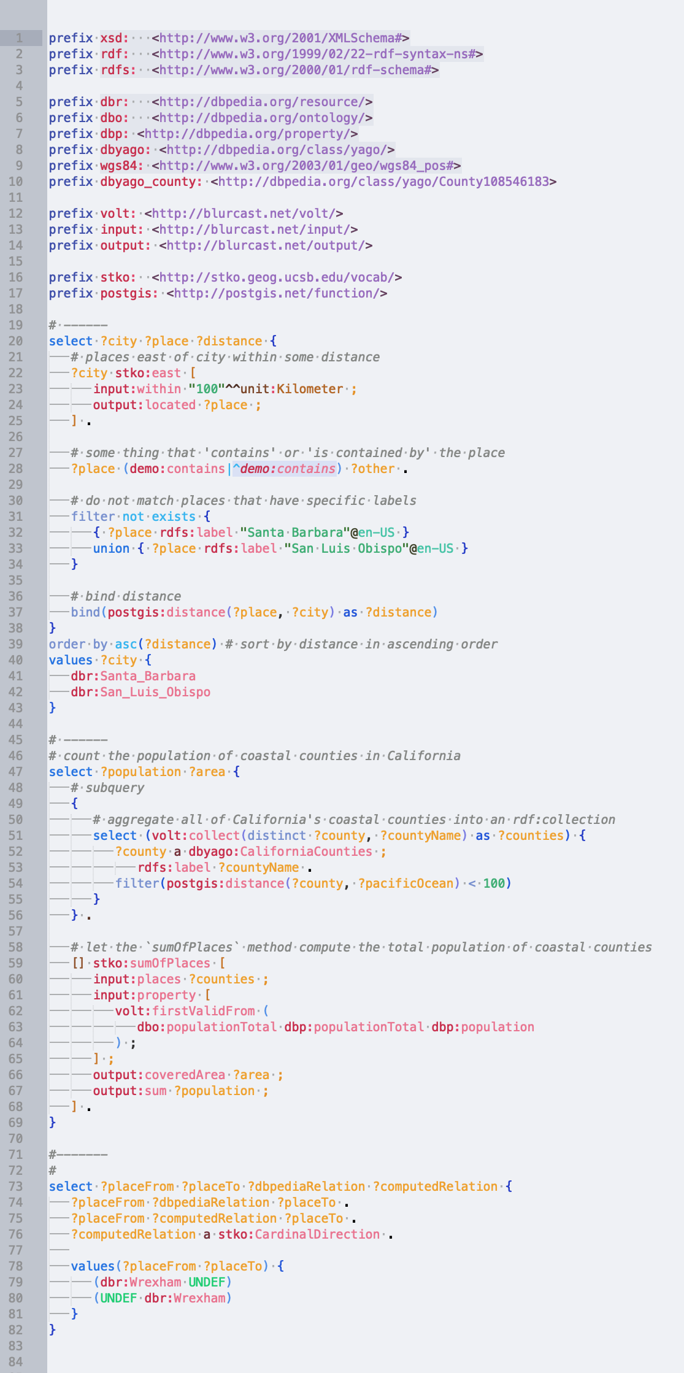Viewport: 684px width, 1373px height.
Task: Click 'input:places' on line 60
Action: pos(137,979)
